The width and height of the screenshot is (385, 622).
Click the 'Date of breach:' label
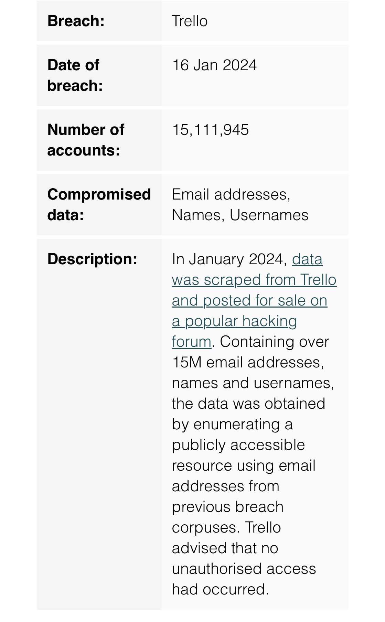tap(75, 75)
